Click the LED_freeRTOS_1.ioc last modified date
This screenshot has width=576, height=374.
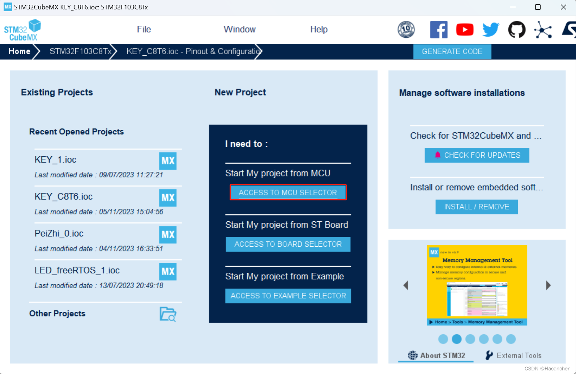point(99,285)
